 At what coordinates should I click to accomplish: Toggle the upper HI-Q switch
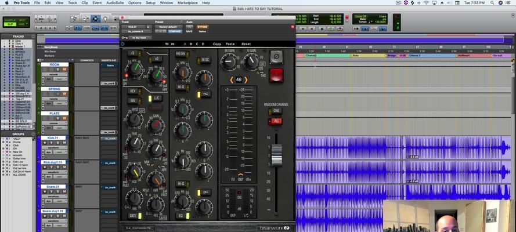[182, 88]
